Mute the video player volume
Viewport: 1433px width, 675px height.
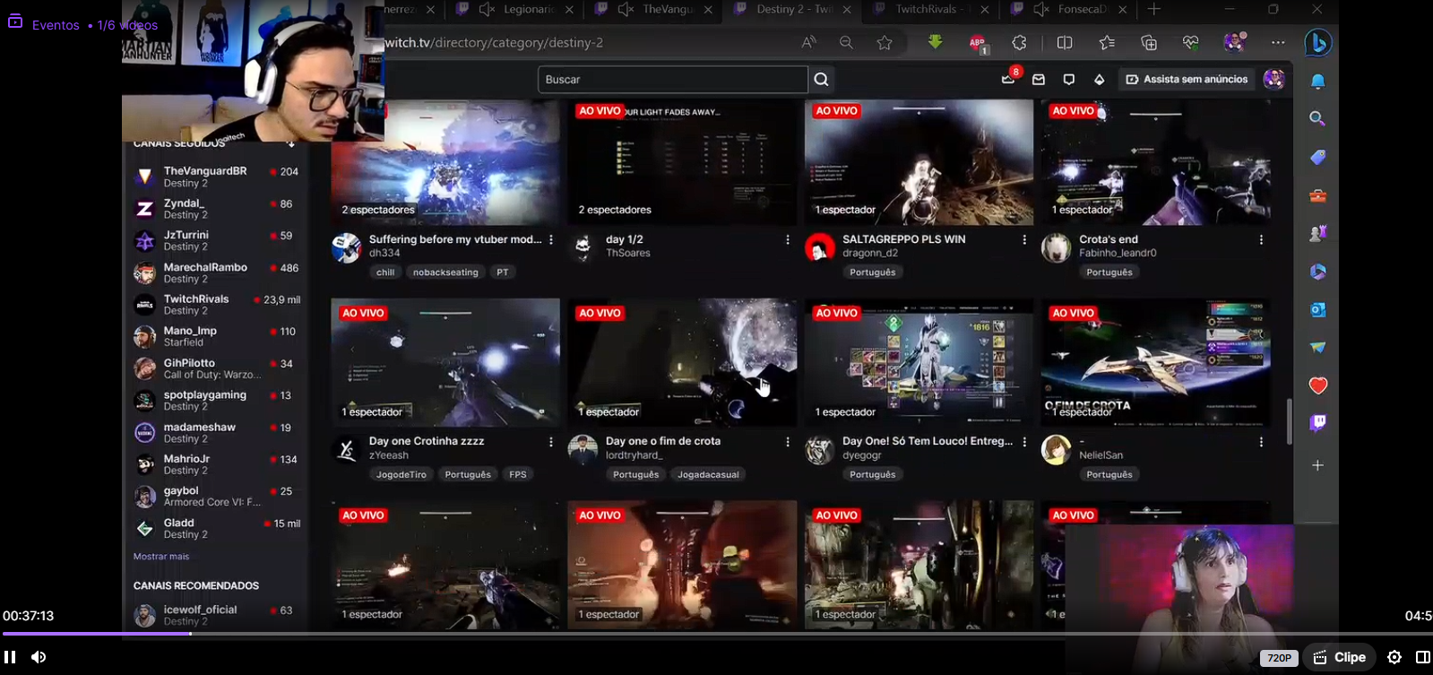[x=39, y=657]
